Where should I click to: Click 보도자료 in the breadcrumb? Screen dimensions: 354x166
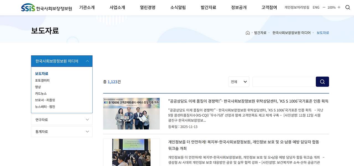coord(323,33)
